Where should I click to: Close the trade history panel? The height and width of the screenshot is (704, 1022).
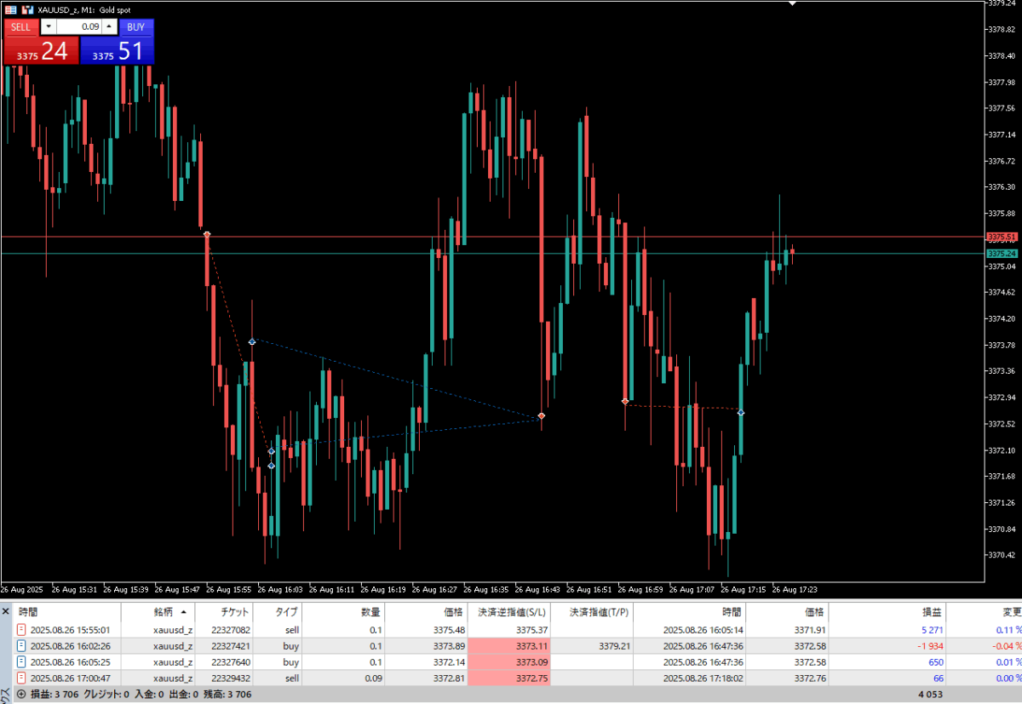5,611
